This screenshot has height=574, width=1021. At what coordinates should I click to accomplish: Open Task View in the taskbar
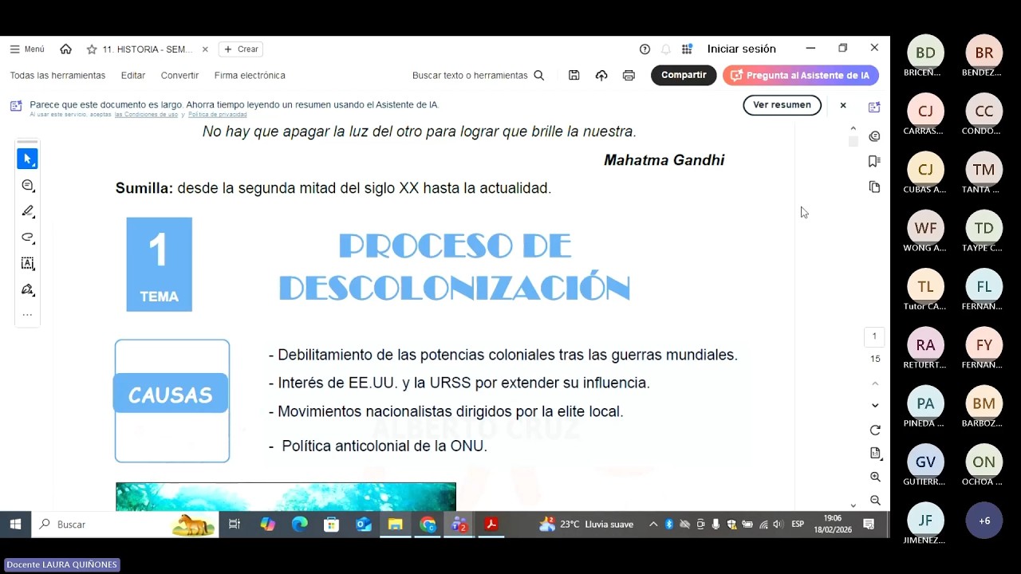point(235,525)
